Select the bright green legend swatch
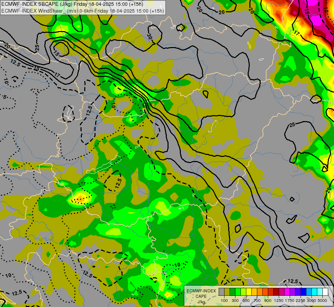Screen dimensions: 334x307 tap(238, 292)
